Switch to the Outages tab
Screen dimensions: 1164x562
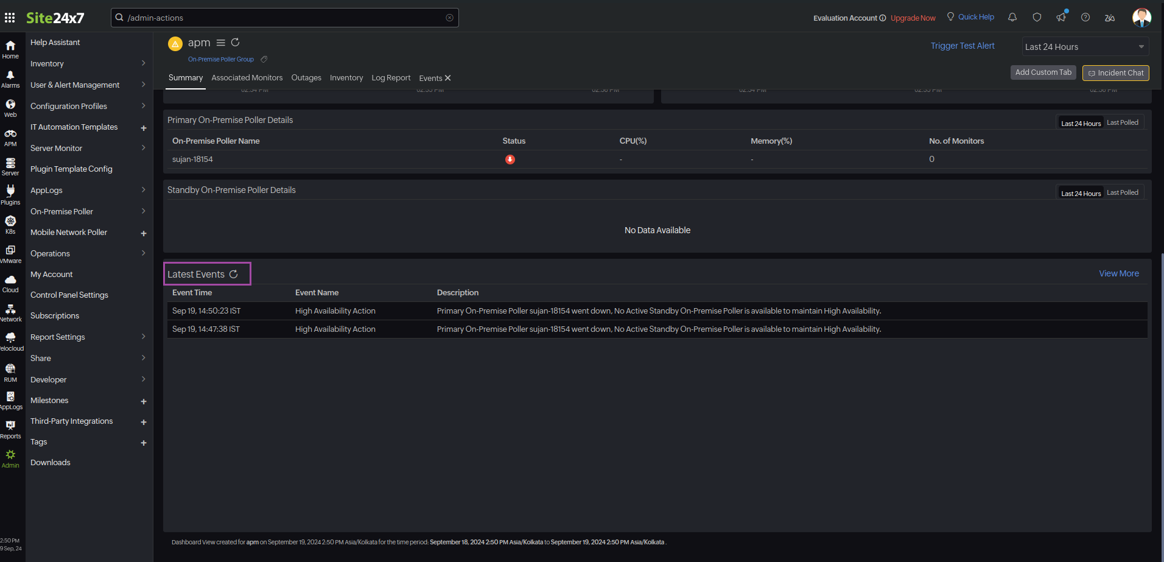(306, 78)
